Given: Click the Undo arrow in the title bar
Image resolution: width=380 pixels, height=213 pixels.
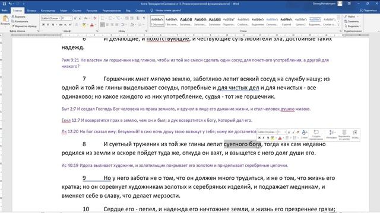Looking at the screenshot, I should click(10, 4).
